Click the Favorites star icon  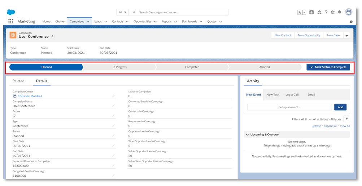[x=300, y=13]
